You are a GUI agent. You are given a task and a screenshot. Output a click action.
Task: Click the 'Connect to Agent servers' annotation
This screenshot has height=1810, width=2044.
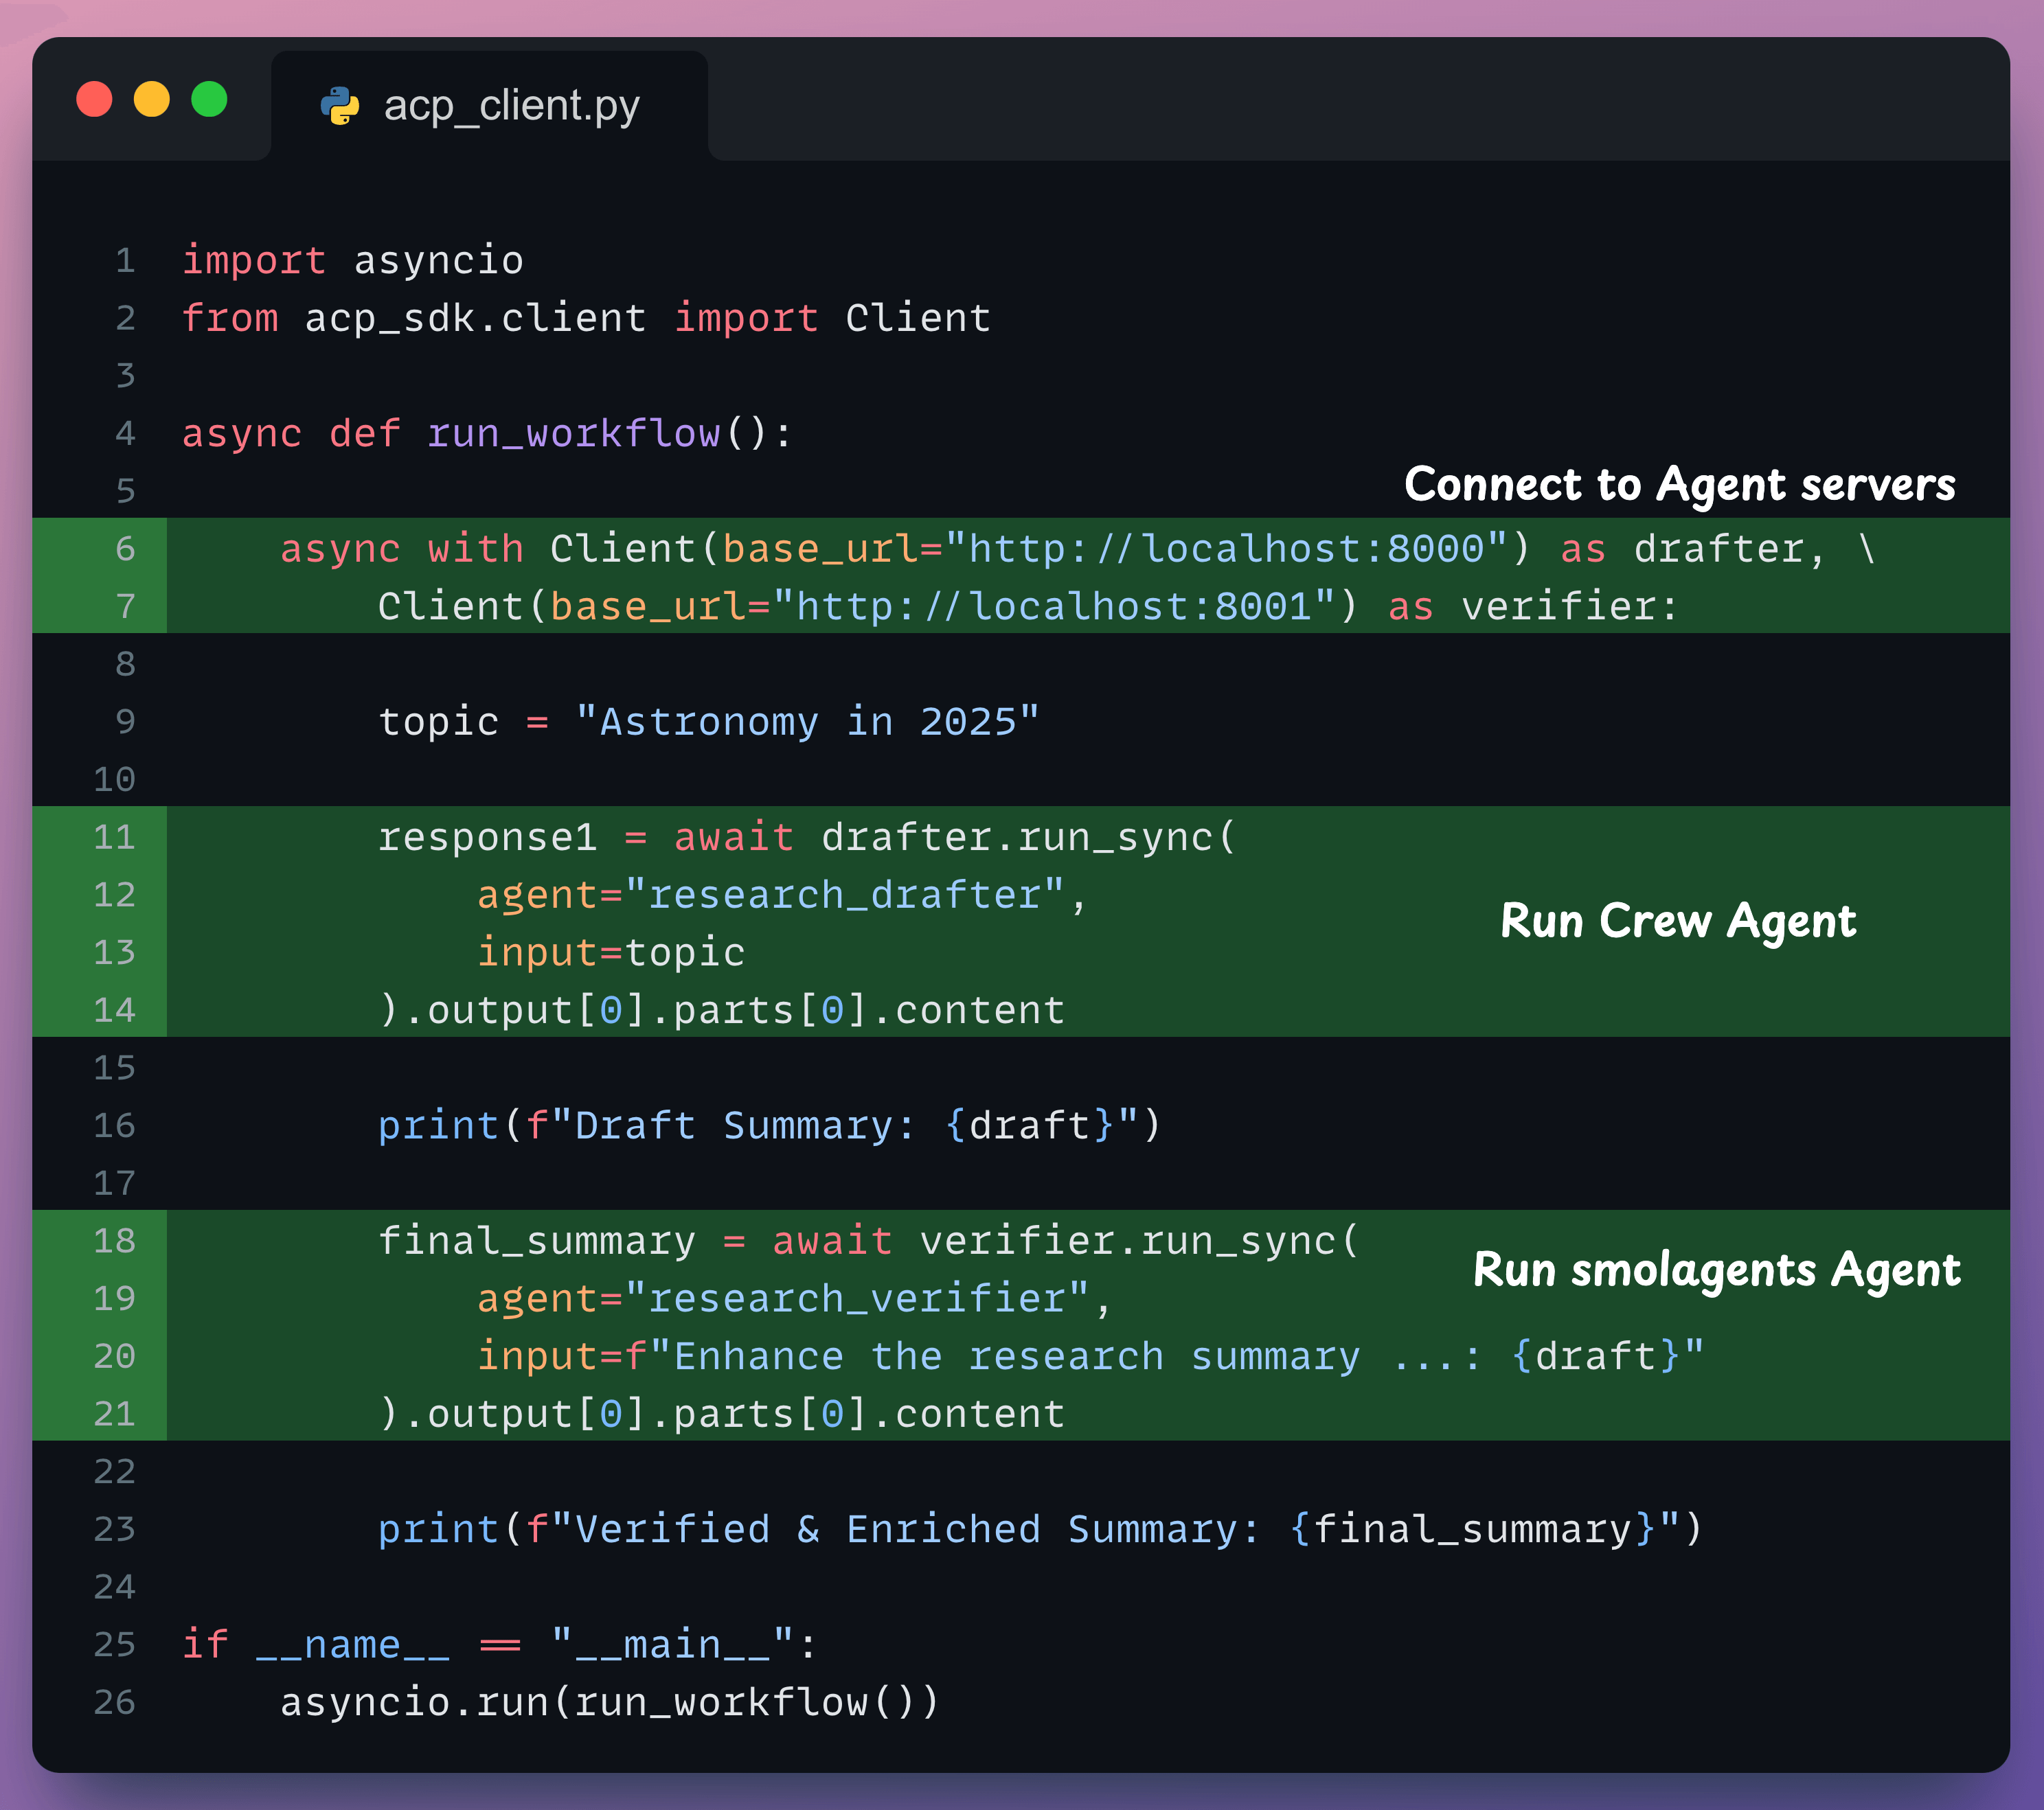click(1679, 485)
